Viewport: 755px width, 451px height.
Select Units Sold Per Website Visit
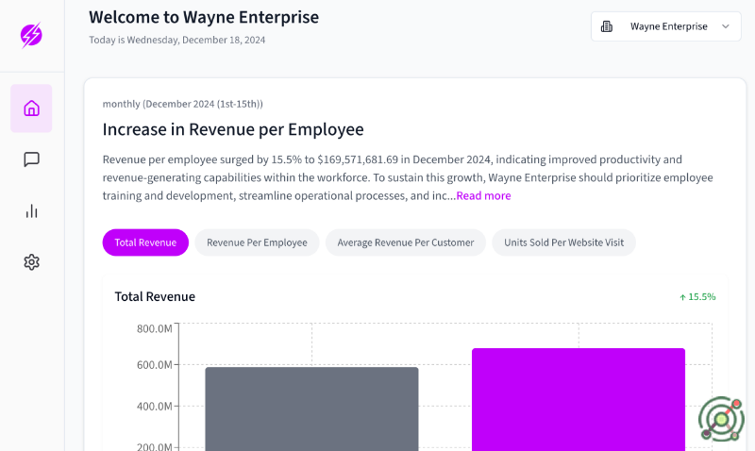click(563, 242)
